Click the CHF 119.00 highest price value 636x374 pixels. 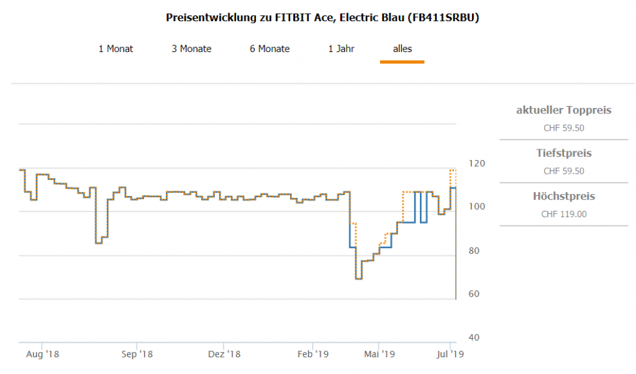[x=564, y=215]
